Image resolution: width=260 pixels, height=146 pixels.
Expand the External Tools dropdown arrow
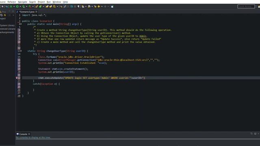click(x=33, y=6)
